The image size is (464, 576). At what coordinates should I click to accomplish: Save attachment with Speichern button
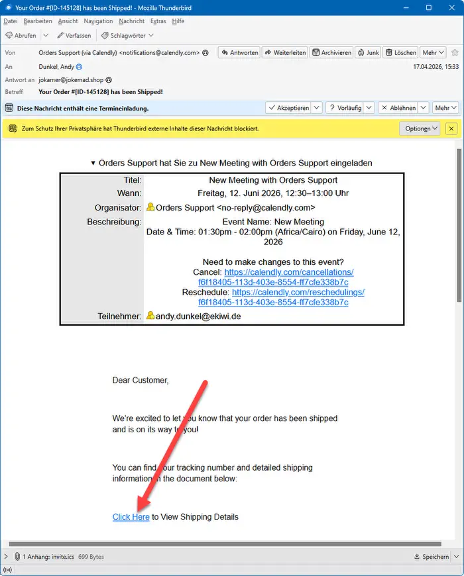[x=432, y=557]
